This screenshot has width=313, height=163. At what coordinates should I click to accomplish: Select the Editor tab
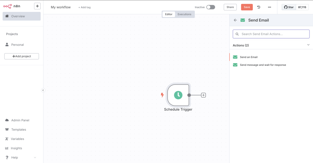pos(169,14)
